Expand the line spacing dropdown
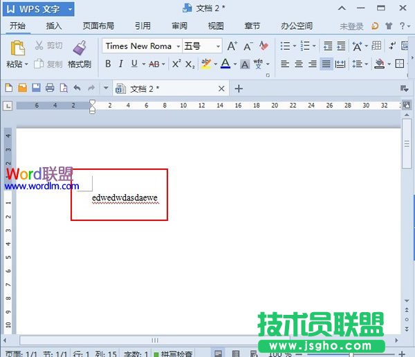This screenshot has width=415, height=357. click(367, 64)
